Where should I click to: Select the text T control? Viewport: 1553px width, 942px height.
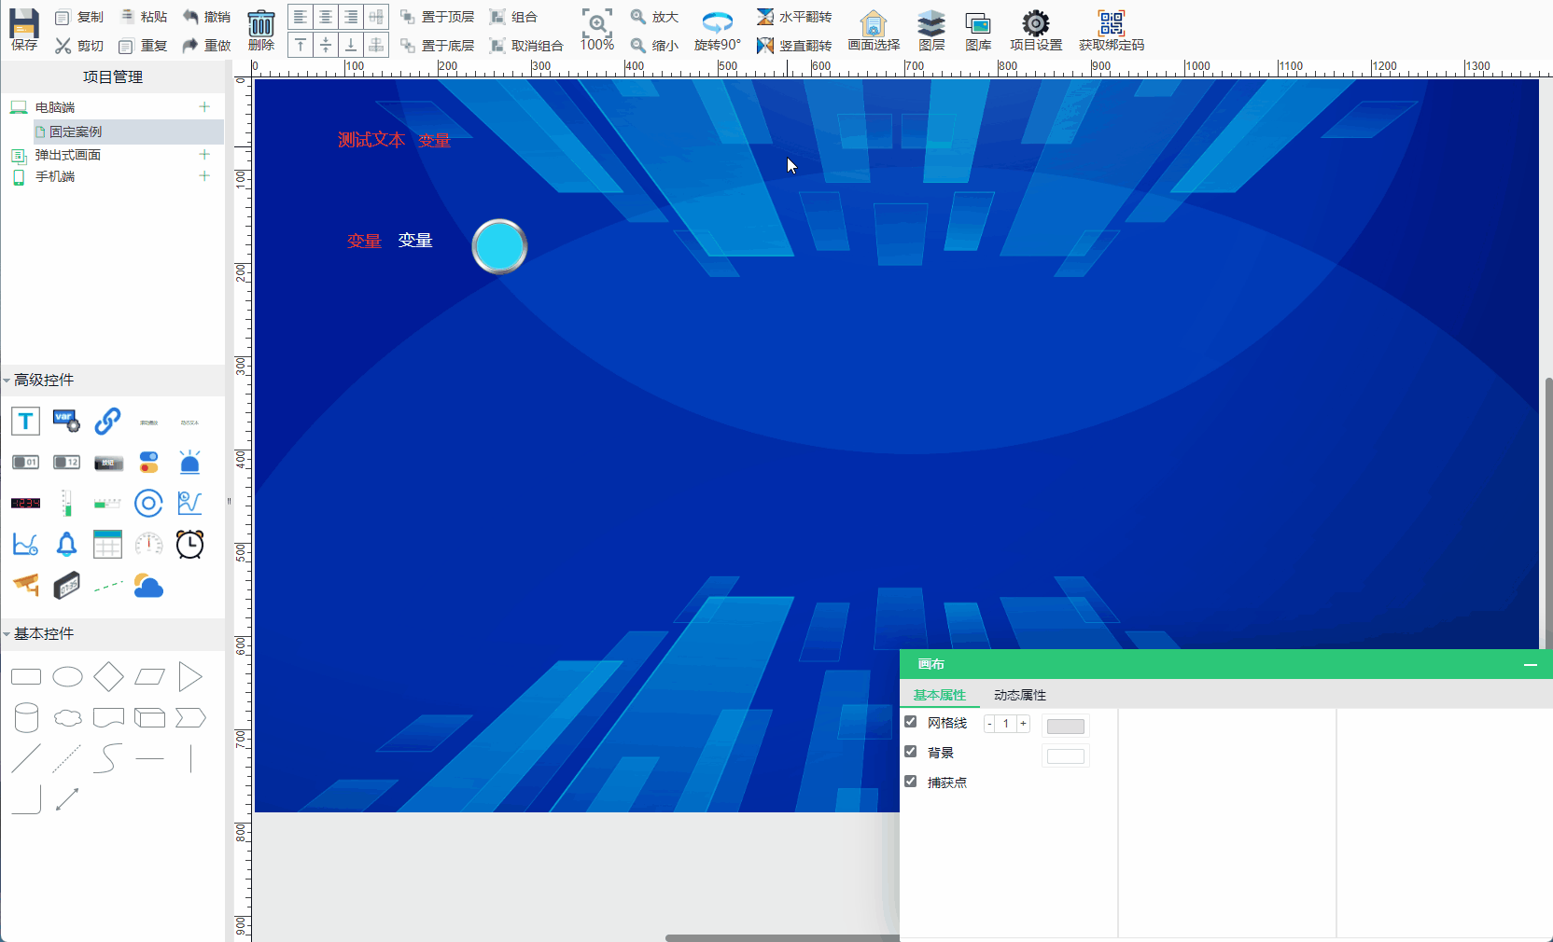25,422
